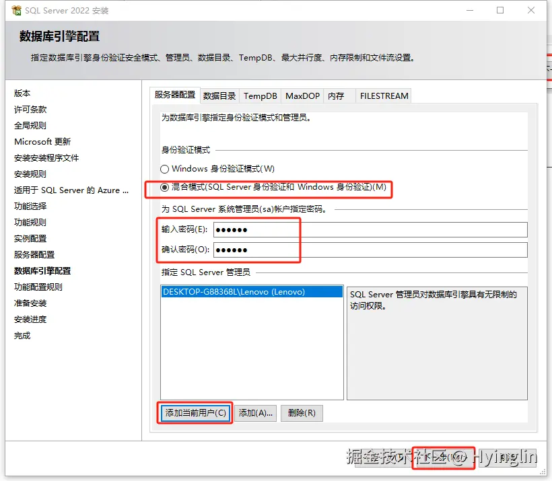Switch to the MaxDOP tab

pyautogui.click(x=302, y=96)
